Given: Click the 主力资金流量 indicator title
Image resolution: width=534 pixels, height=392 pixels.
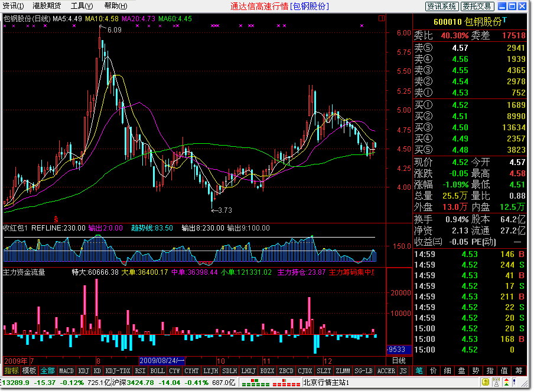Looking at the screenshot, I should pyautogui.click(x=24, y=272).
